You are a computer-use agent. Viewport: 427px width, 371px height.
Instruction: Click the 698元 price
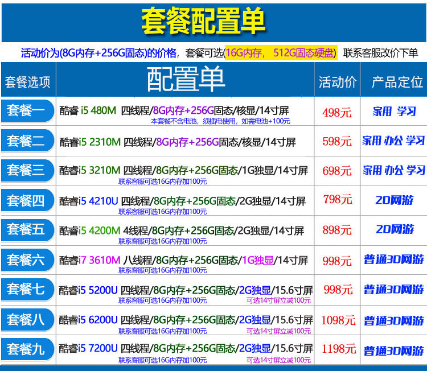coord(337,171)
